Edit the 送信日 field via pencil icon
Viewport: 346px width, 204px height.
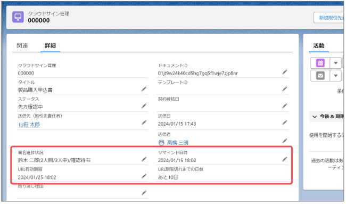[285, 123]
